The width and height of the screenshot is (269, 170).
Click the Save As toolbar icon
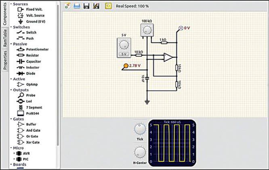(x=96, y=6)
